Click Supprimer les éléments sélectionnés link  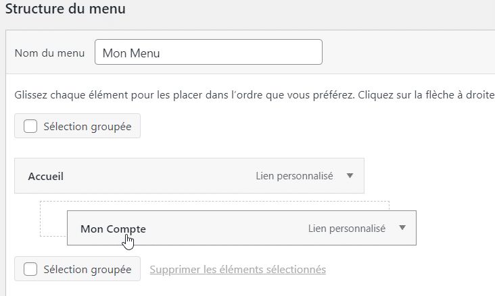pyautogui.click(x=237, y=270)
